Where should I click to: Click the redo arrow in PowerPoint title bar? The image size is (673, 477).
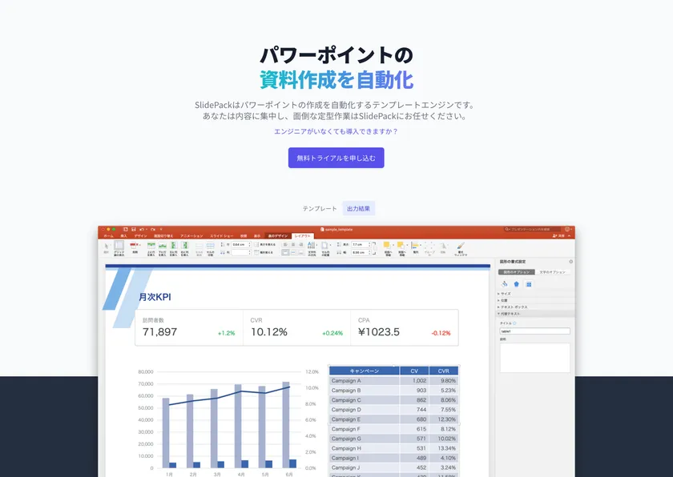pyautogui.click(x=153, y=229)
